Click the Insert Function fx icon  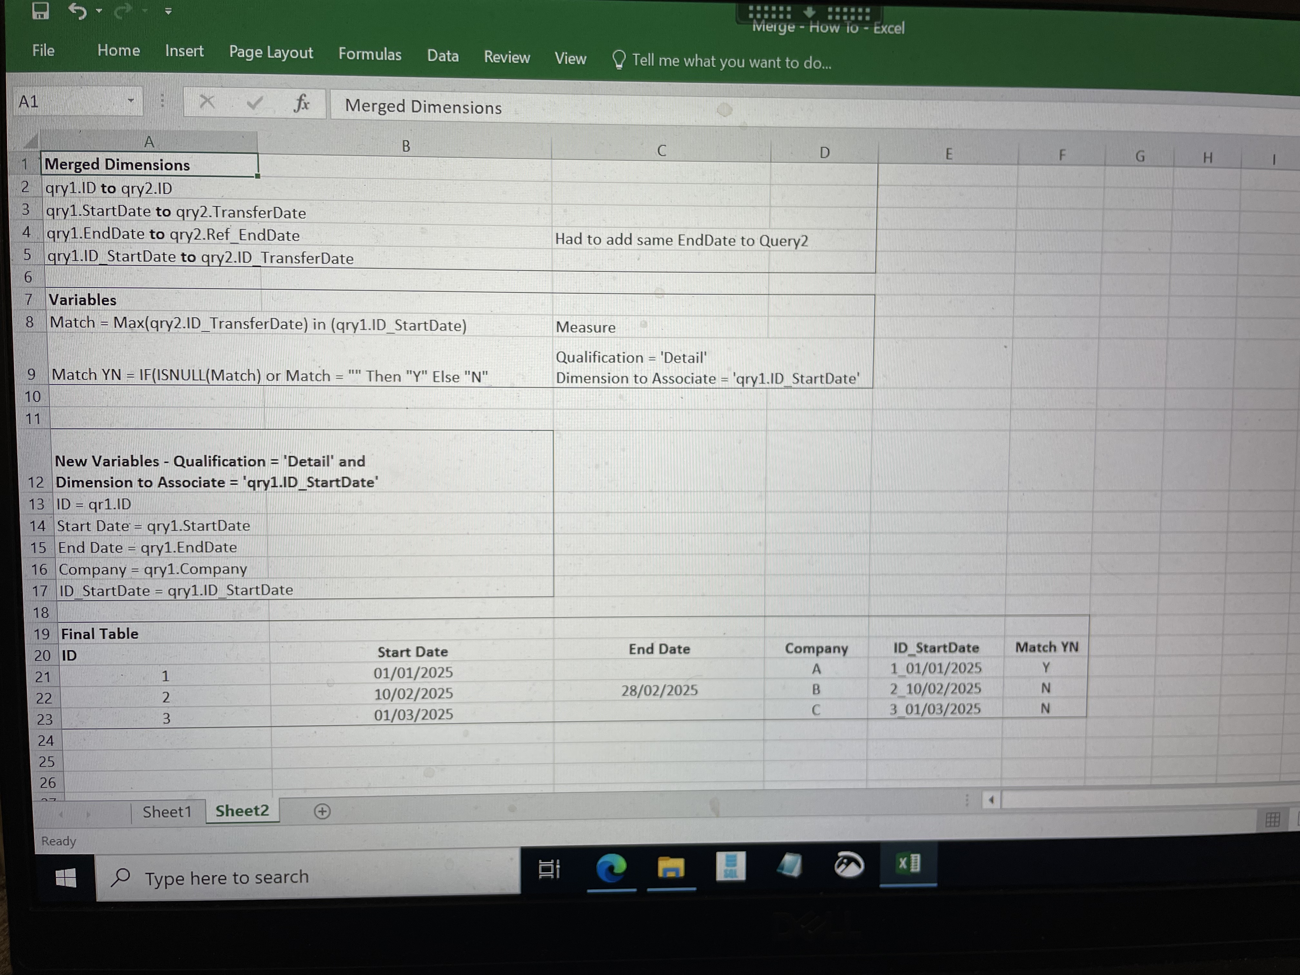(301, 103)
